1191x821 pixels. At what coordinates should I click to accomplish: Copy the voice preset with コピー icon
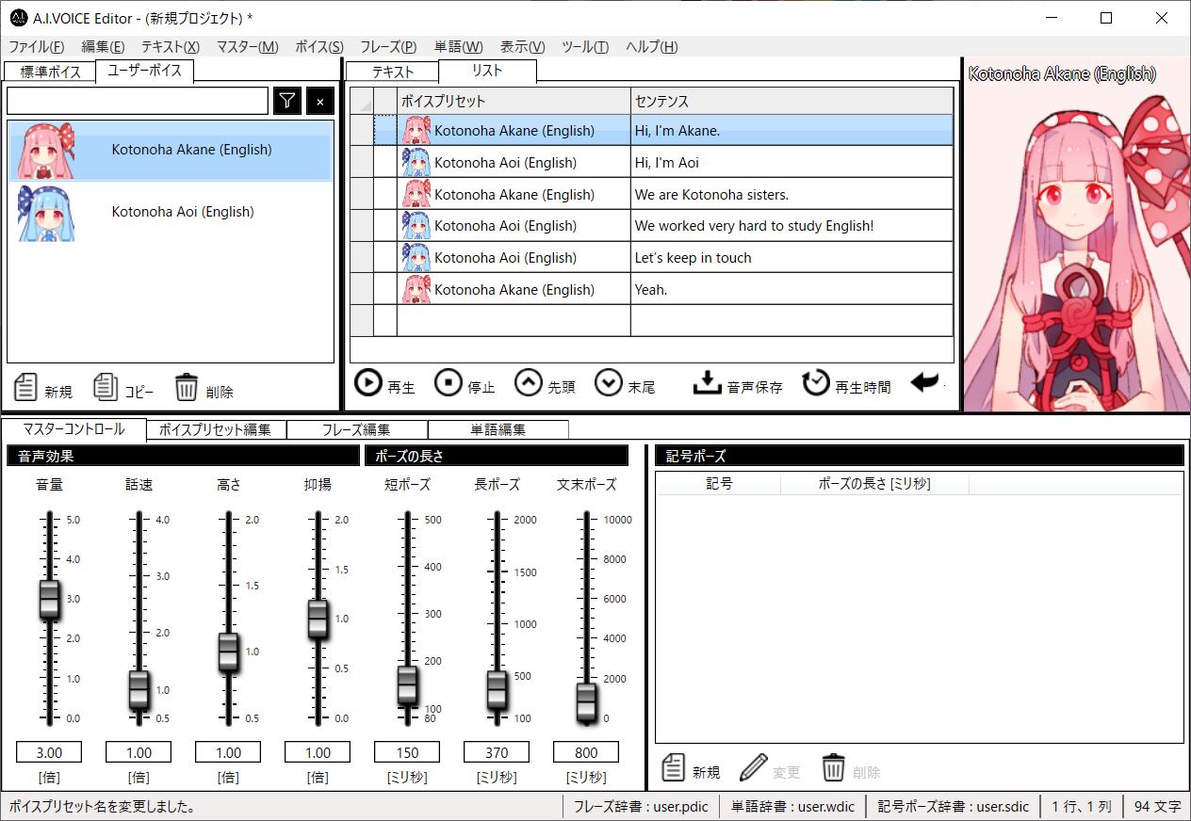click(x=106, y=387)
